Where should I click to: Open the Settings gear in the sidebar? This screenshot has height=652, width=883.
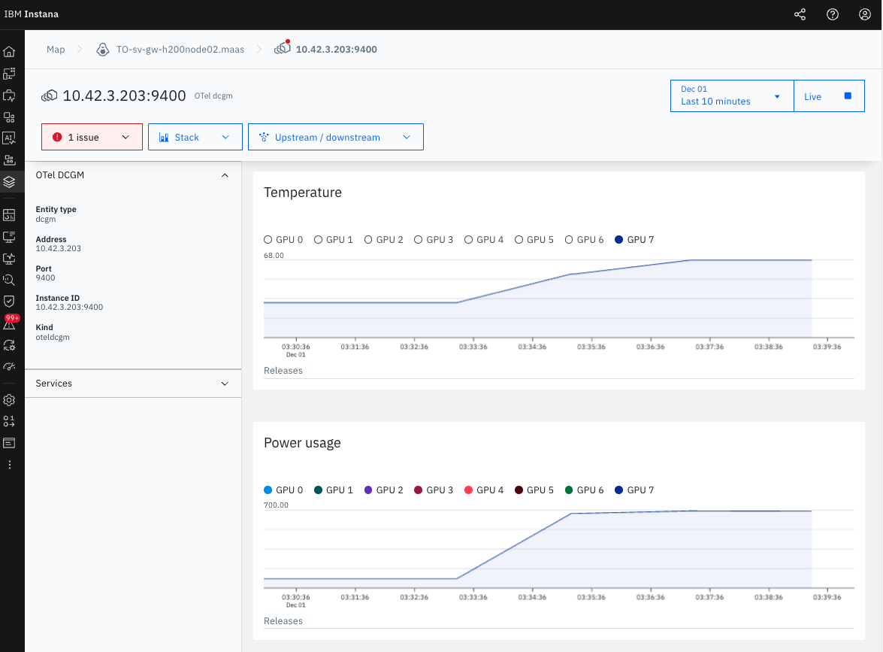pos(9,400)
